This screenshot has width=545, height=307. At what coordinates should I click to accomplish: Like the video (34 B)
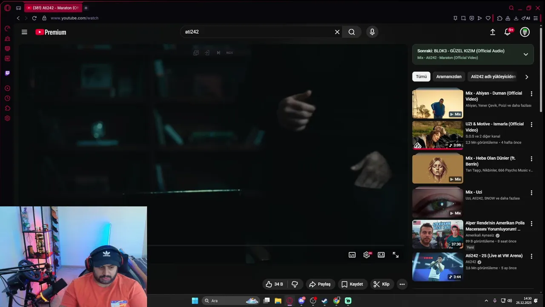click(x=274, y=284)
